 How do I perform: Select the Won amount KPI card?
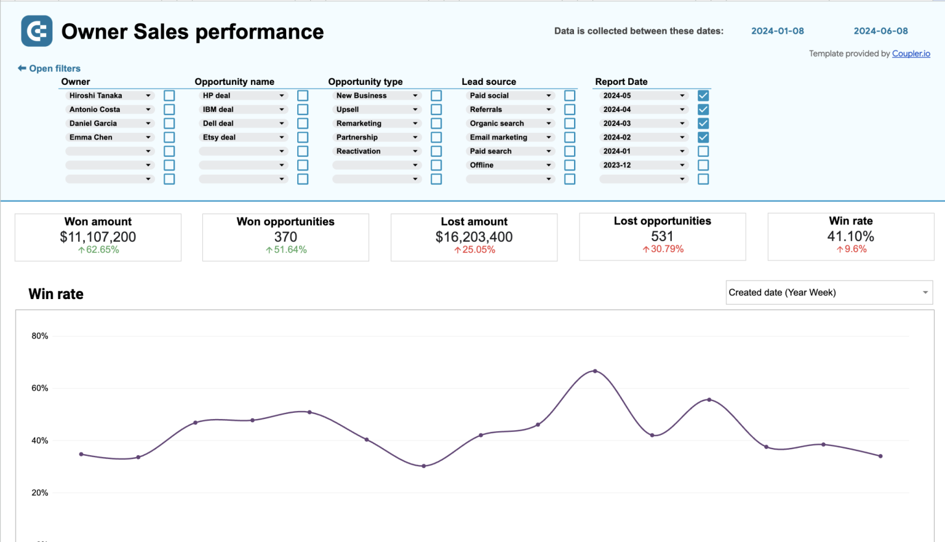[x=98, y=237]
